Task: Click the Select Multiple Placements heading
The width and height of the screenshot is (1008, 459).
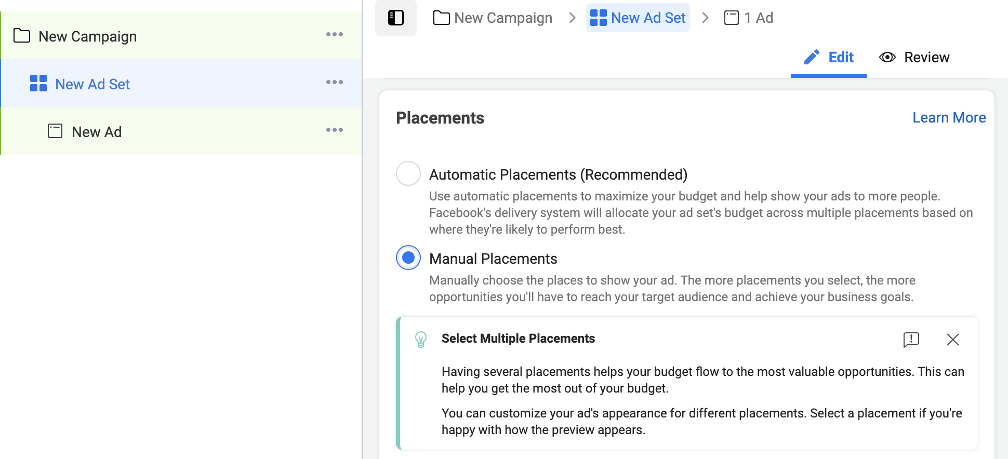Action: [x=518, y=339]
